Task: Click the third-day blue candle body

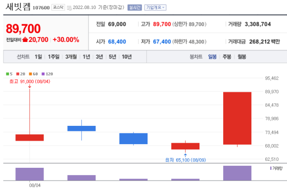Action: [134, 139]
